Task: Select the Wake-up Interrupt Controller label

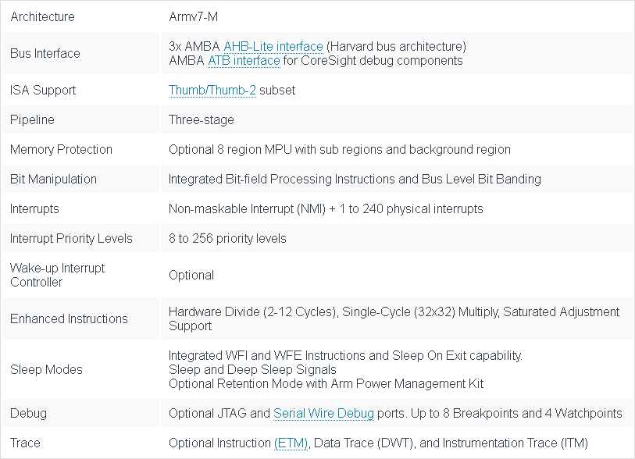Action: click(x=58, y=276)
